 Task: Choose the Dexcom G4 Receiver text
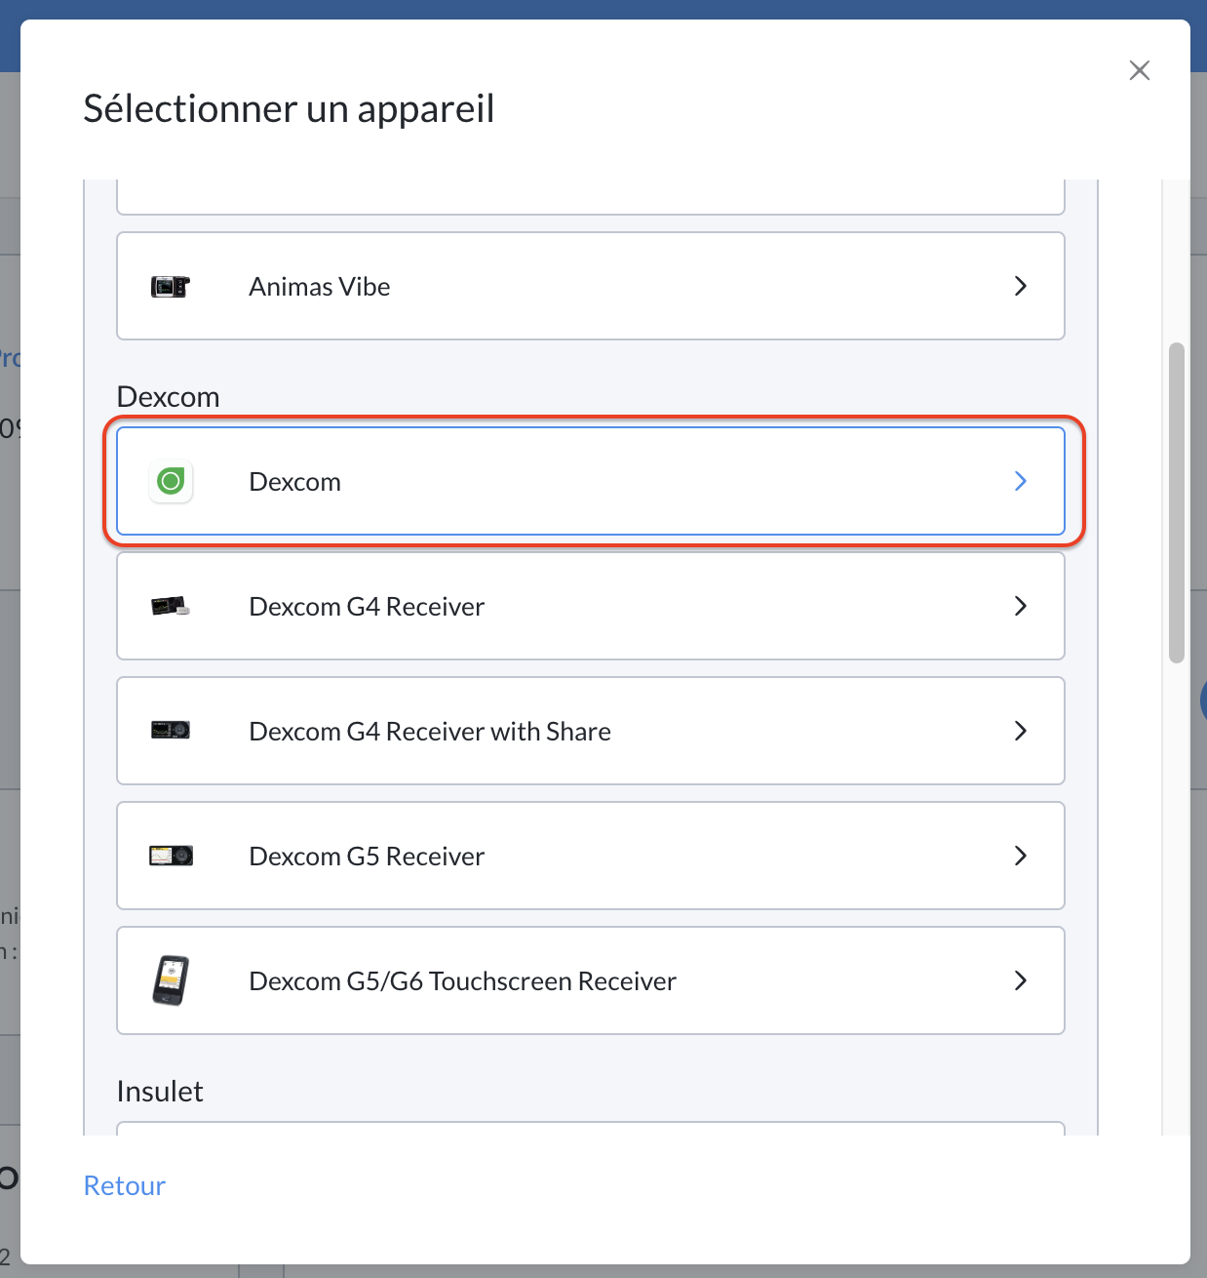click(x=367, y=607)
